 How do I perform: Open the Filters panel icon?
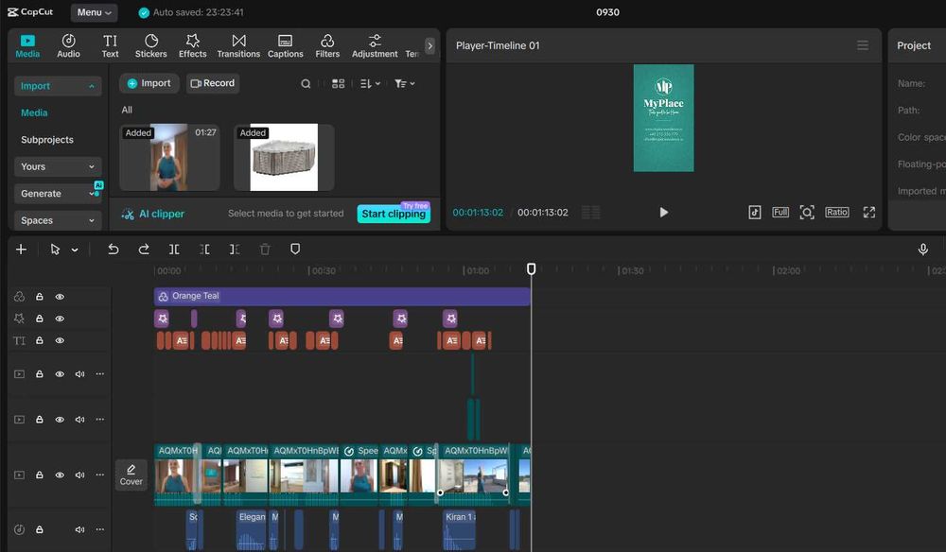[x=327, y=45]
